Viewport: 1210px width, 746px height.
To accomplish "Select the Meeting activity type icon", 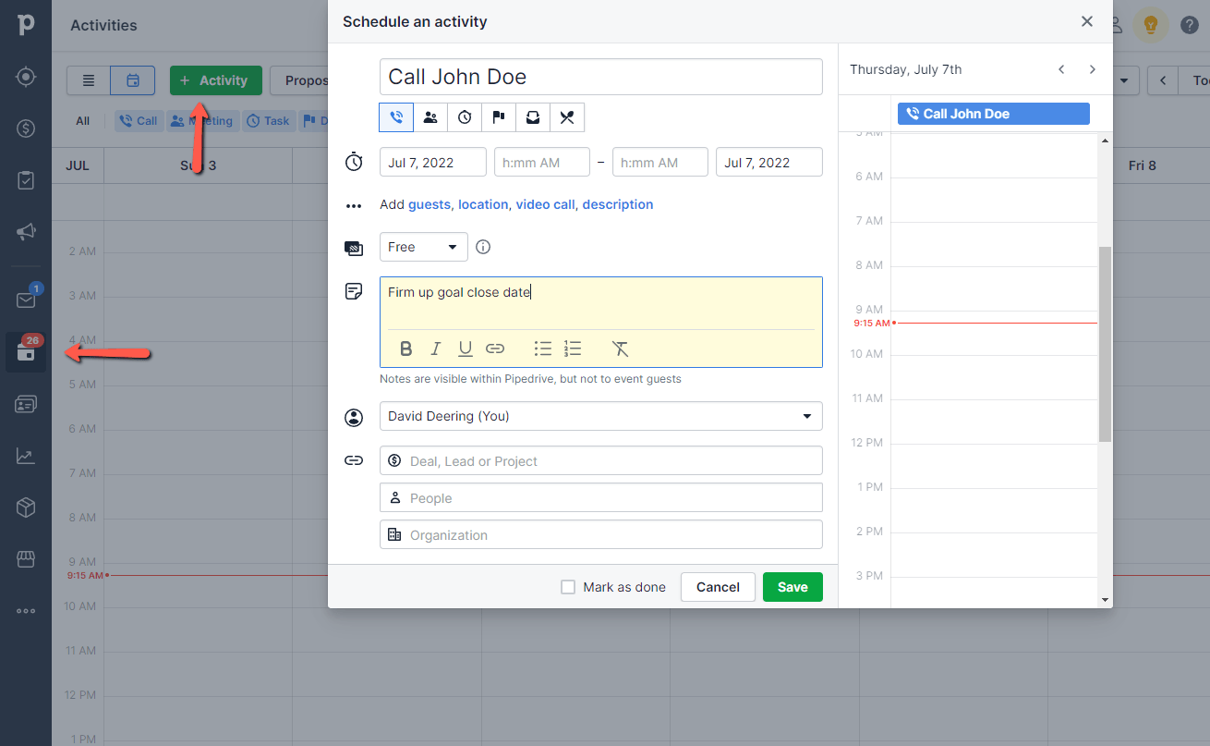I will [430, 117].
